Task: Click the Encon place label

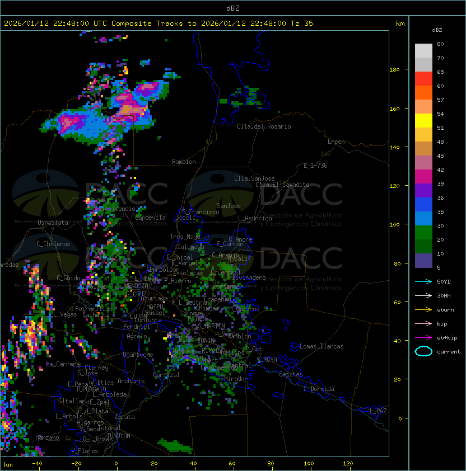Action: point(336,142)
